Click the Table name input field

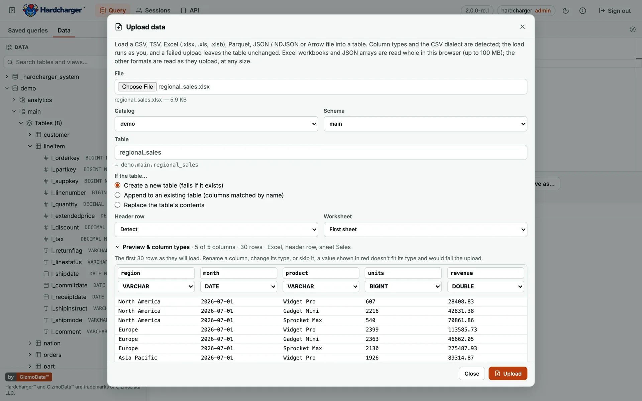[x=321, y=152]
